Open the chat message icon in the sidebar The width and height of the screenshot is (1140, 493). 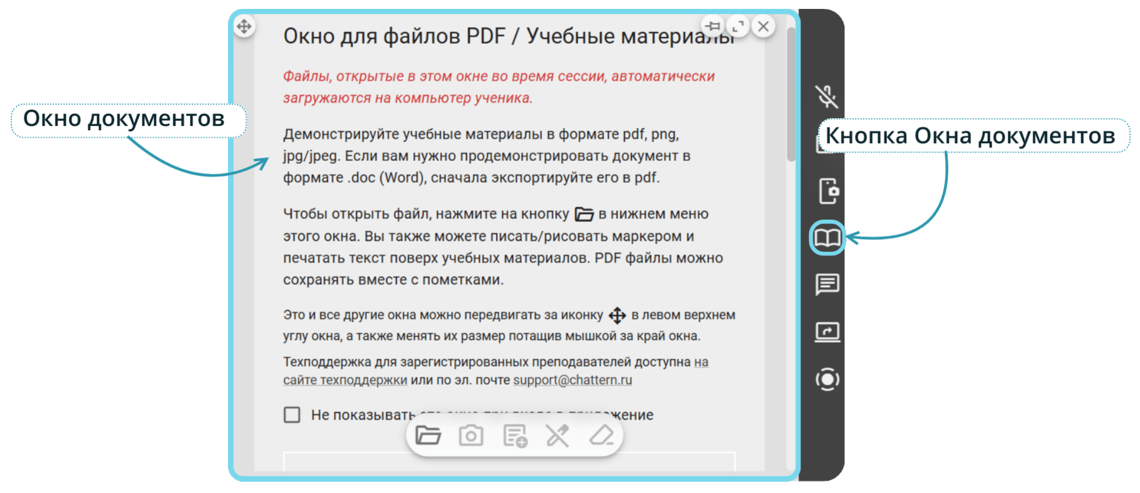[x=827, y=285]
